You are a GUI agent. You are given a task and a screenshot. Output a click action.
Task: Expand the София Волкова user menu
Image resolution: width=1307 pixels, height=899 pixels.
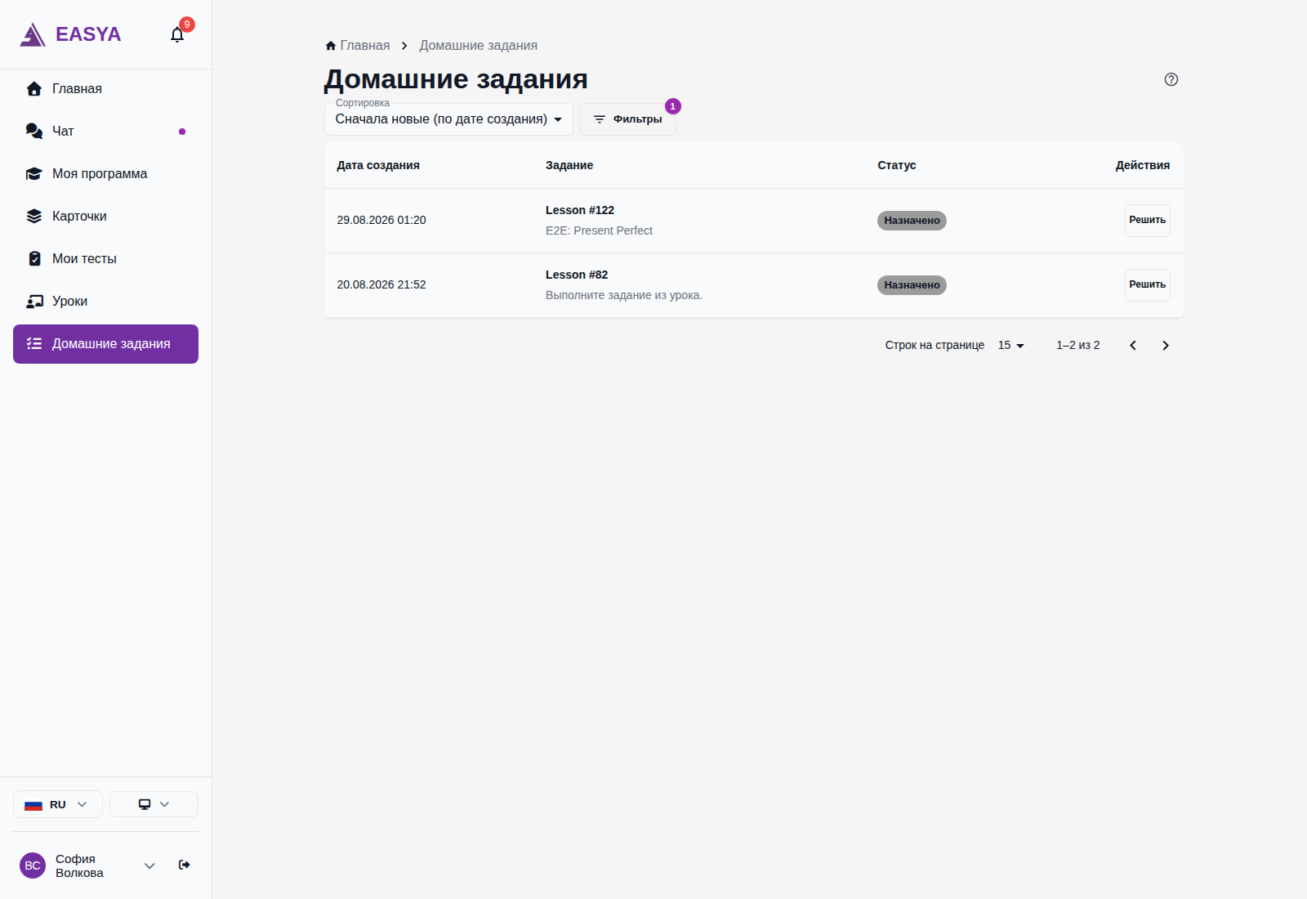pyautogui.click(x=149, y=865)
